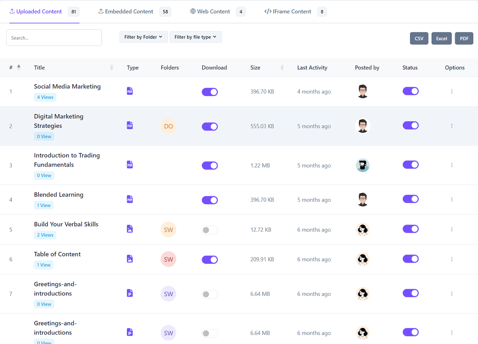The image size is (478, 344).
Task: Disable download toggle for Social Media Marketing
Action: pyautogui.click(x=210, y=92)
